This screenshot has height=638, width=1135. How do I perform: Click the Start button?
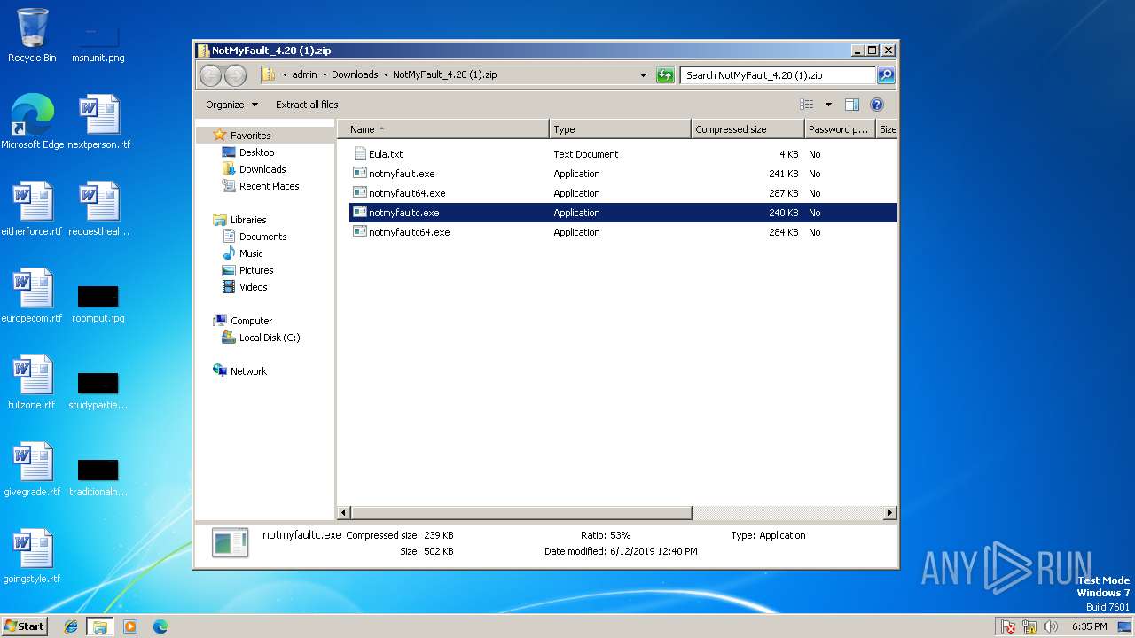coord(25,626)
